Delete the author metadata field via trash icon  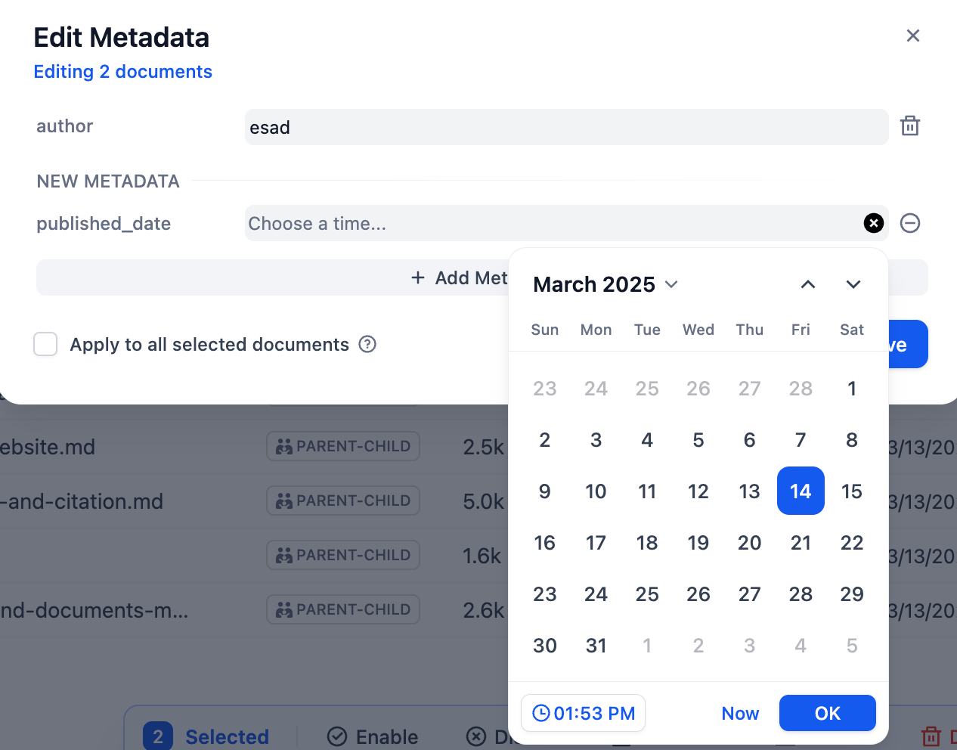tap(909, 126)
